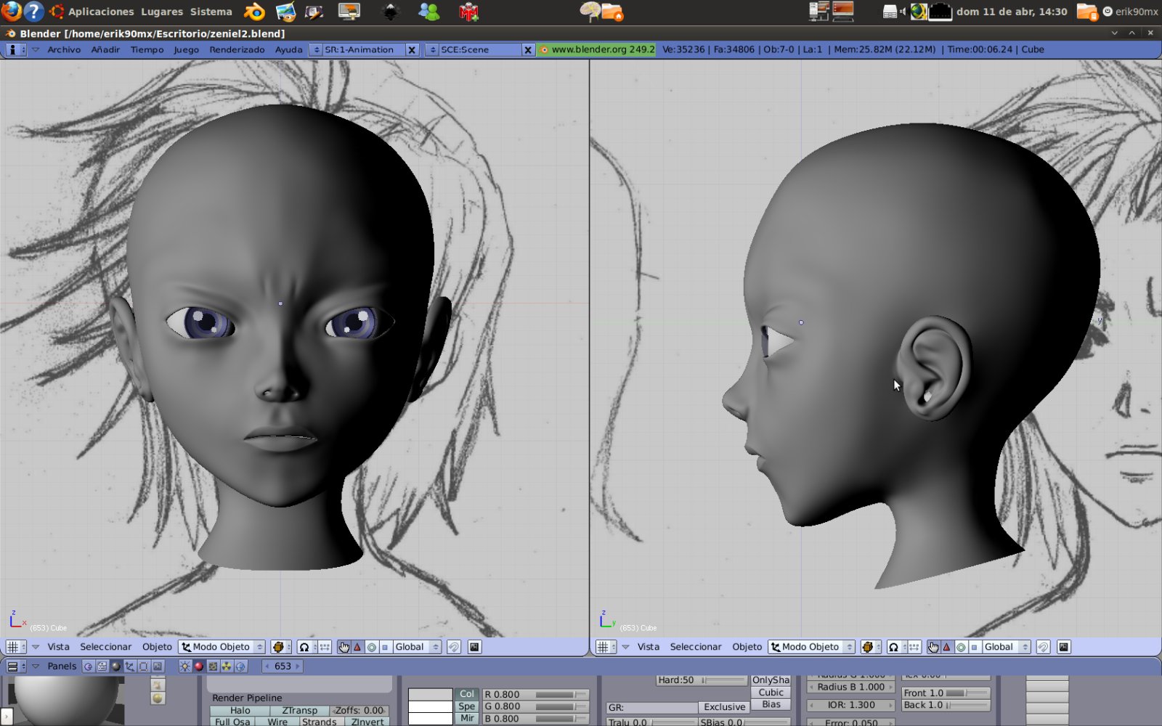Click the Object context icon in Panels header

129,666
